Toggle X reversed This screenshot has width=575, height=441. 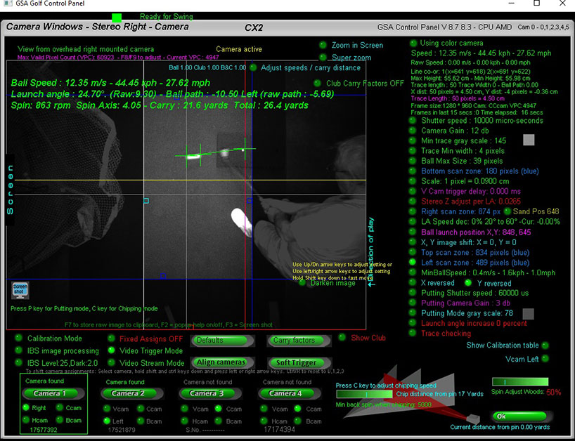coord(413,283)
